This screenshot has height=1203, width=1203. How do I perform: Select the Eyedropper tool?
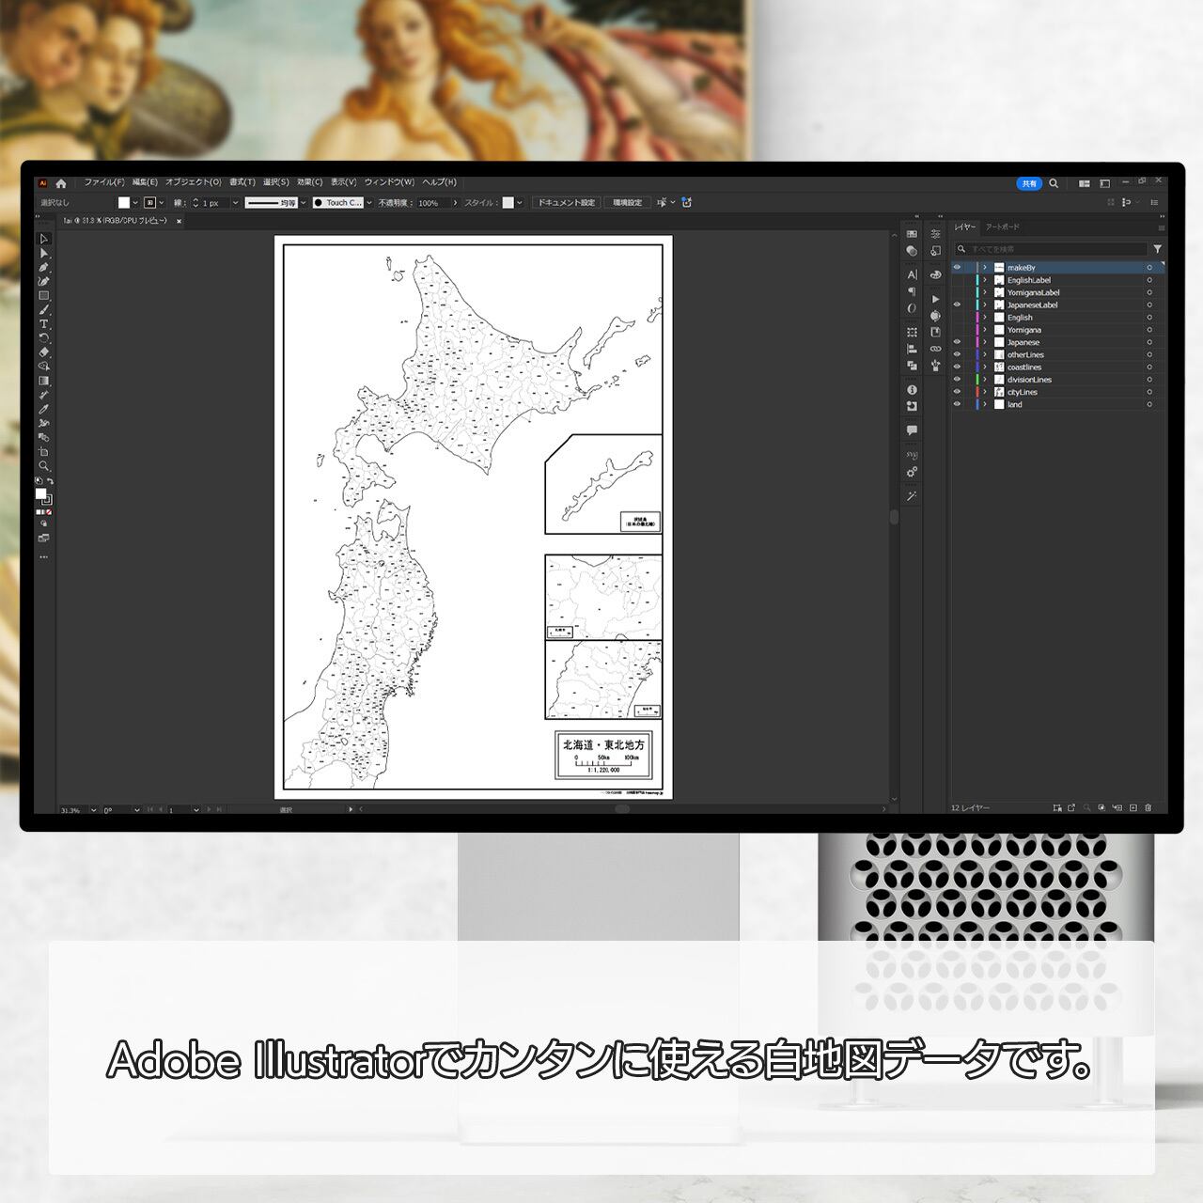(43, 409)
